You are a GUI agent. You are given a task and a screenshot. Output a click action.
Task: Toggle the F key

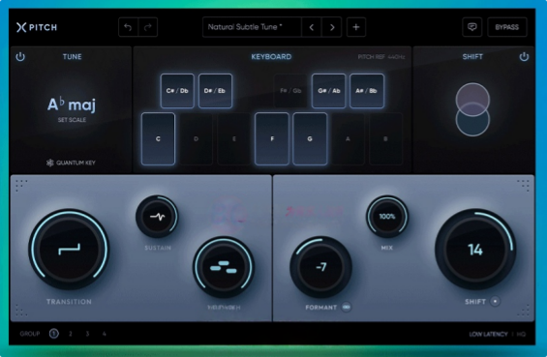tap(272, 138)
